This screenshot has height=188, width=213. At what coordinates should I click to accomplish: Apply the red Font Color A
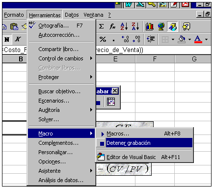(x=198, y=39)
